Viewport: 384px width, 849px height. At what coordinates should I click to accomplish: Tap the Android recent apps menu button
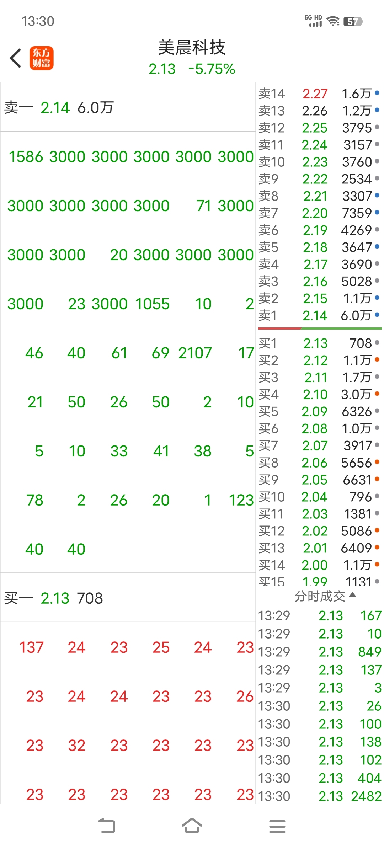pyautogui.click(x=277, y=826)
